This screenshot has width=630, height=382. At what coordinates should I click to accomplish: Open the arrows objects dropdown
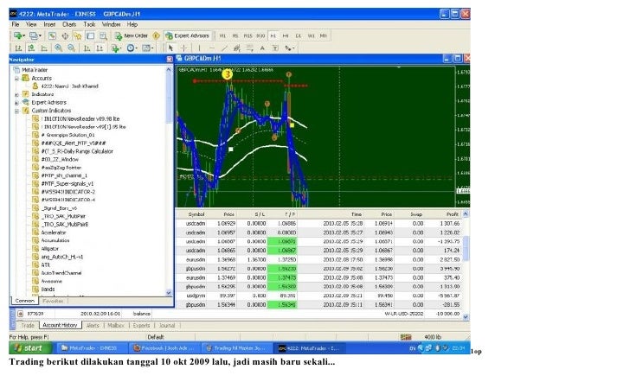tap(289, 48)
